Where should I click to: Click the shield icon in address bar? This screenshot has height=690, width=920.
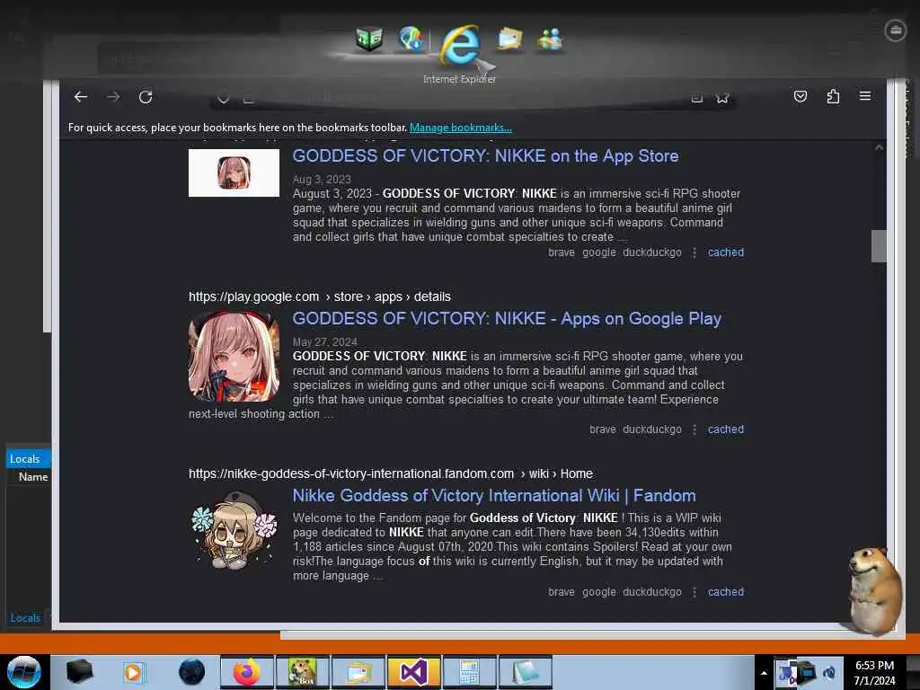coord(223,97)
